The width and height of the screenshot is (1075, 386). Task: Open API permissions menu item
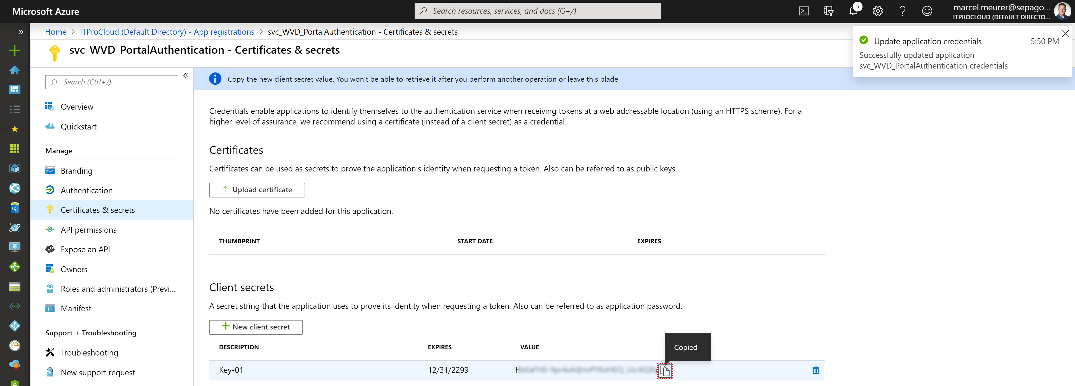point(88,230)
